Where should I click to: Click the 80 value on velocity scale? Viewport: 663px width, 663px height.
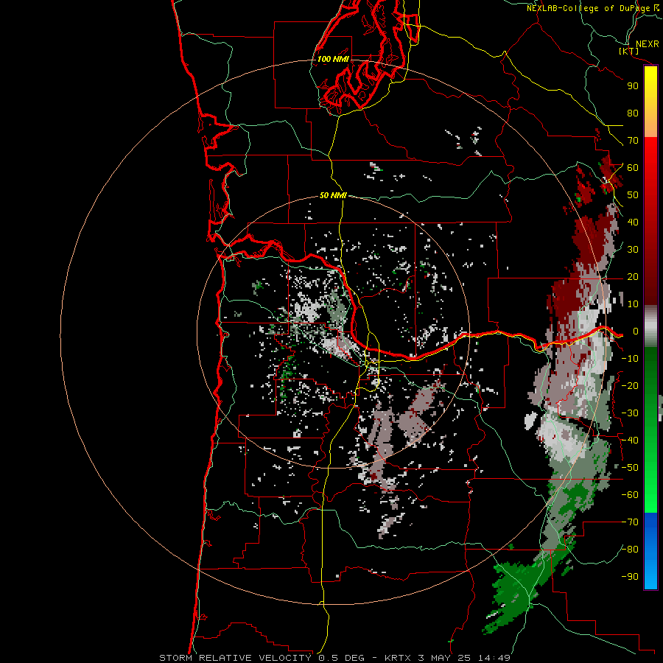click(633, 113)
